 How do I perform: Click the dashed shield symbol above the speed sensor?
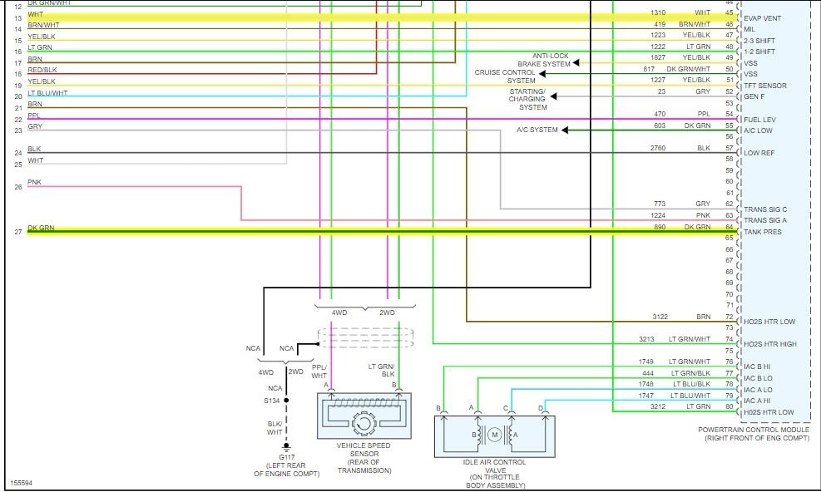tap(365, 337)
